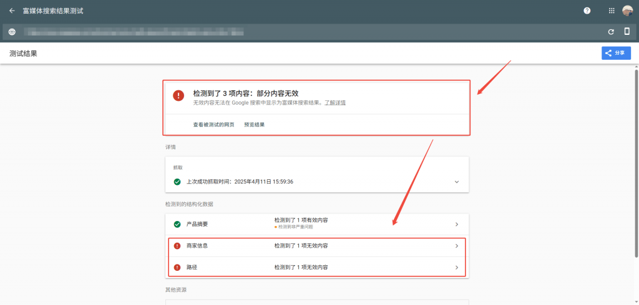Click 预览结果 button

point(254,124)
